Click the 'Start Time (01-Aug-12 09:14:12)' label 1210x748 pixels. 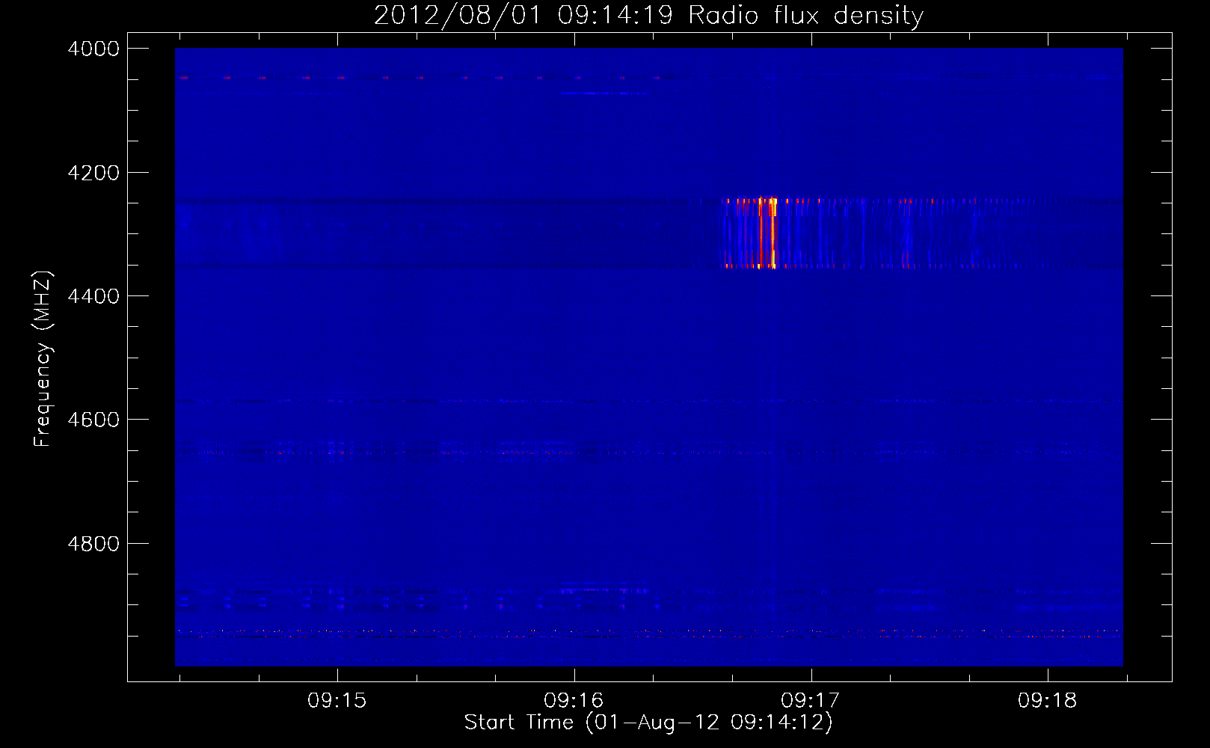(648, 723)
